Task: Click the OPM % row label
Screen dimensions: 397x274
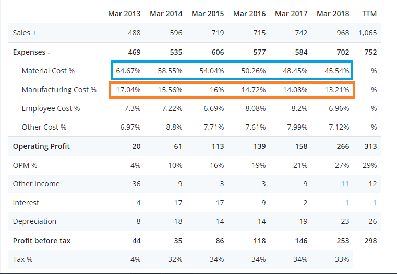Action: click(x=25, y=165)
